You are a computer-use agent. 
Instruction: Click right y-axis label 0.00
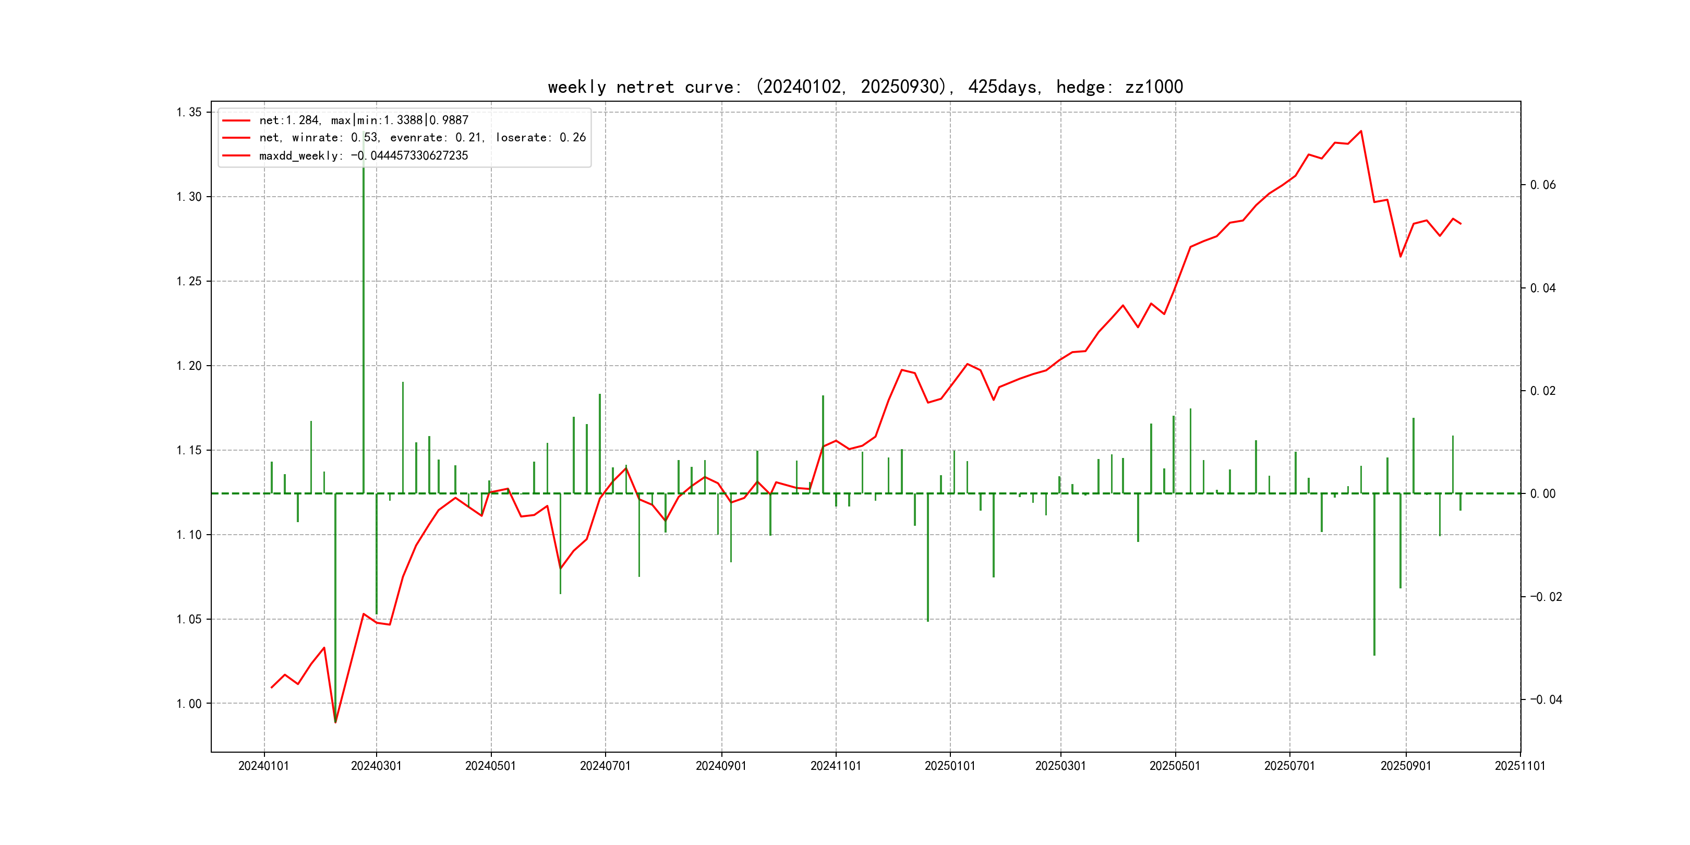click(1542, 493)
